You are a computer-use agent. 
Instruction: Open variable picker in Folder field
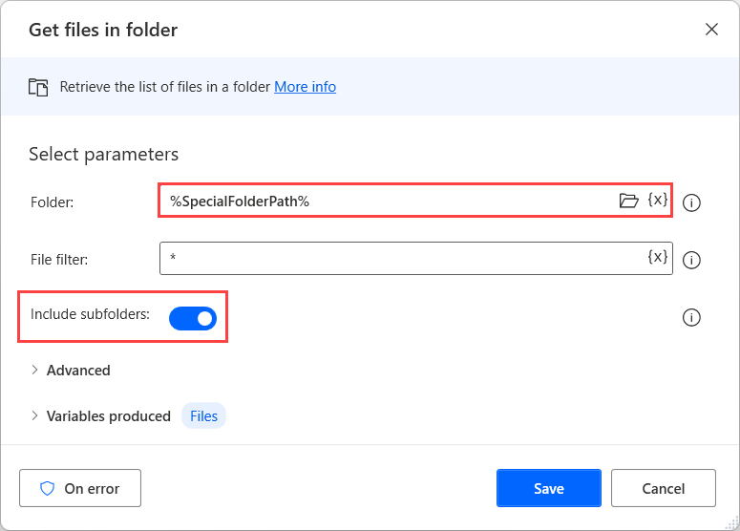(657, 201)
